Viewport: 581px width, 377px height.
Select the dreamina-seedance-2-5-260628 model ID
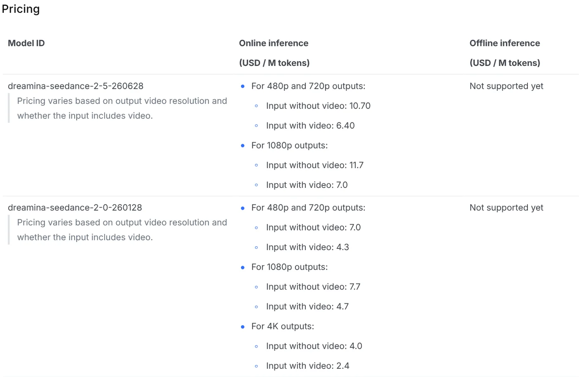[76, 86]
